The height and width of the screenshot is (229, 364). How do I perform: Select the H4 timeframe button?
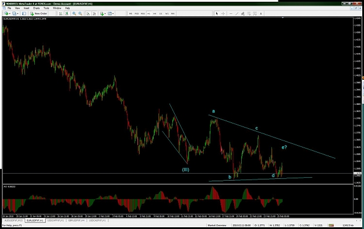(x=154, y=13)
